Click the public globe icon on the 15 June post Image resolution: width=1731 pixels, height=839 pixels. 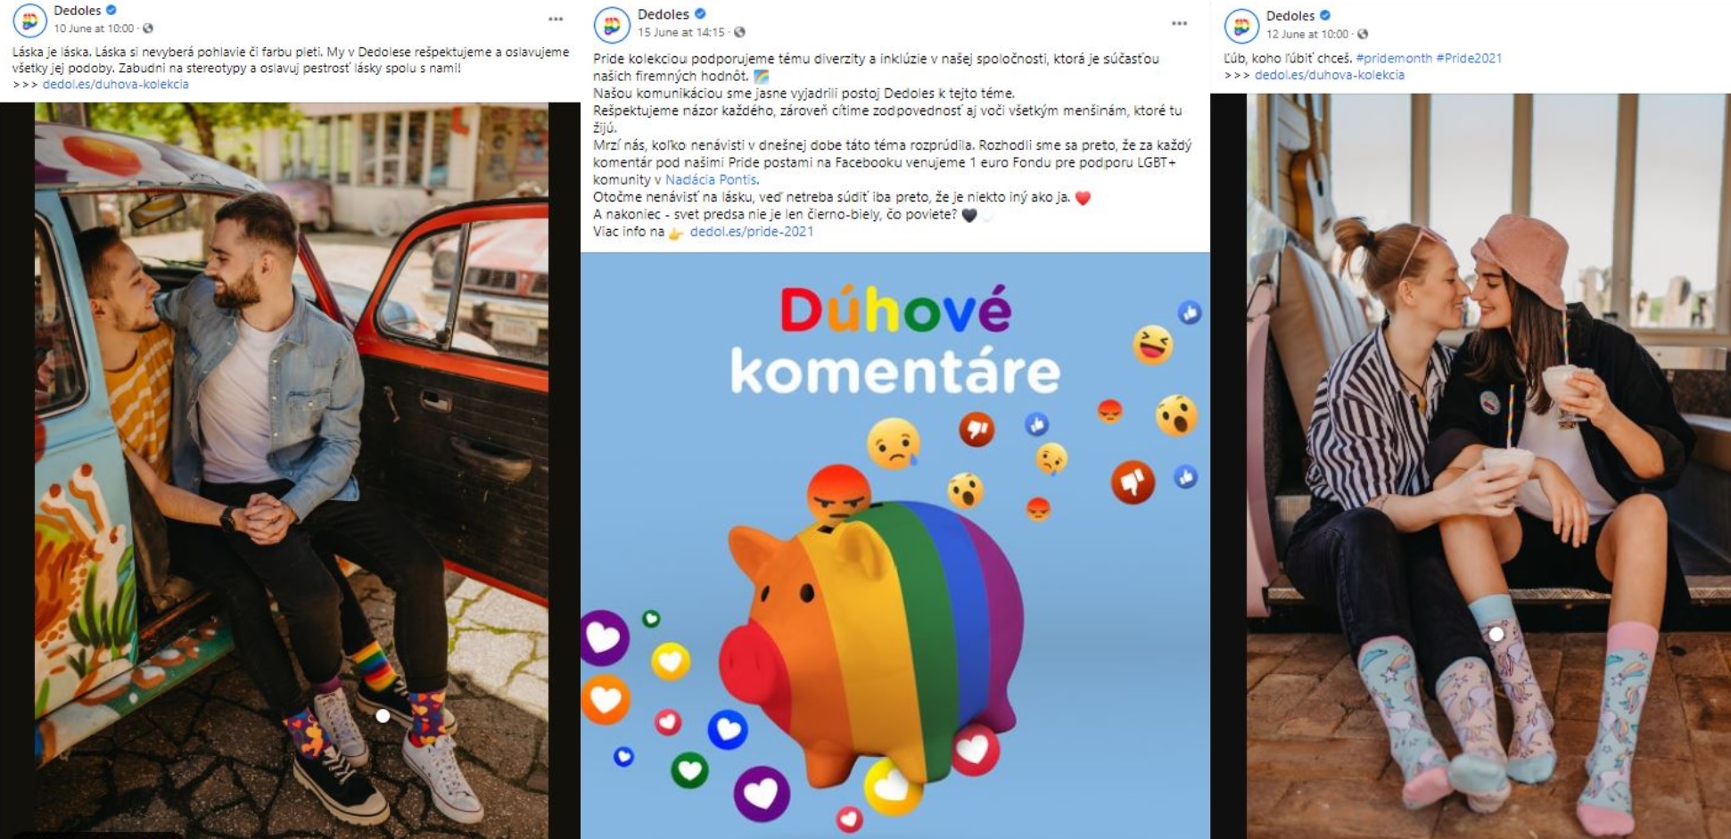738,32
